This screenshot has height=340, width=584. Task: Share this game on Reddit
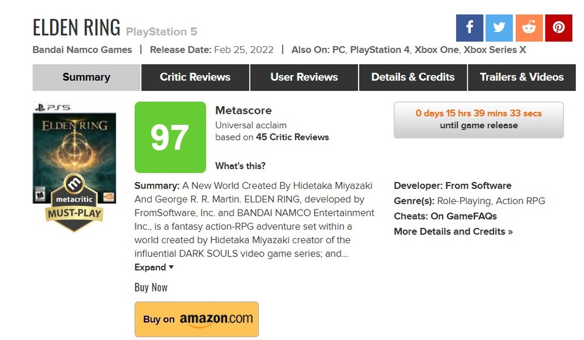point(529,27)
